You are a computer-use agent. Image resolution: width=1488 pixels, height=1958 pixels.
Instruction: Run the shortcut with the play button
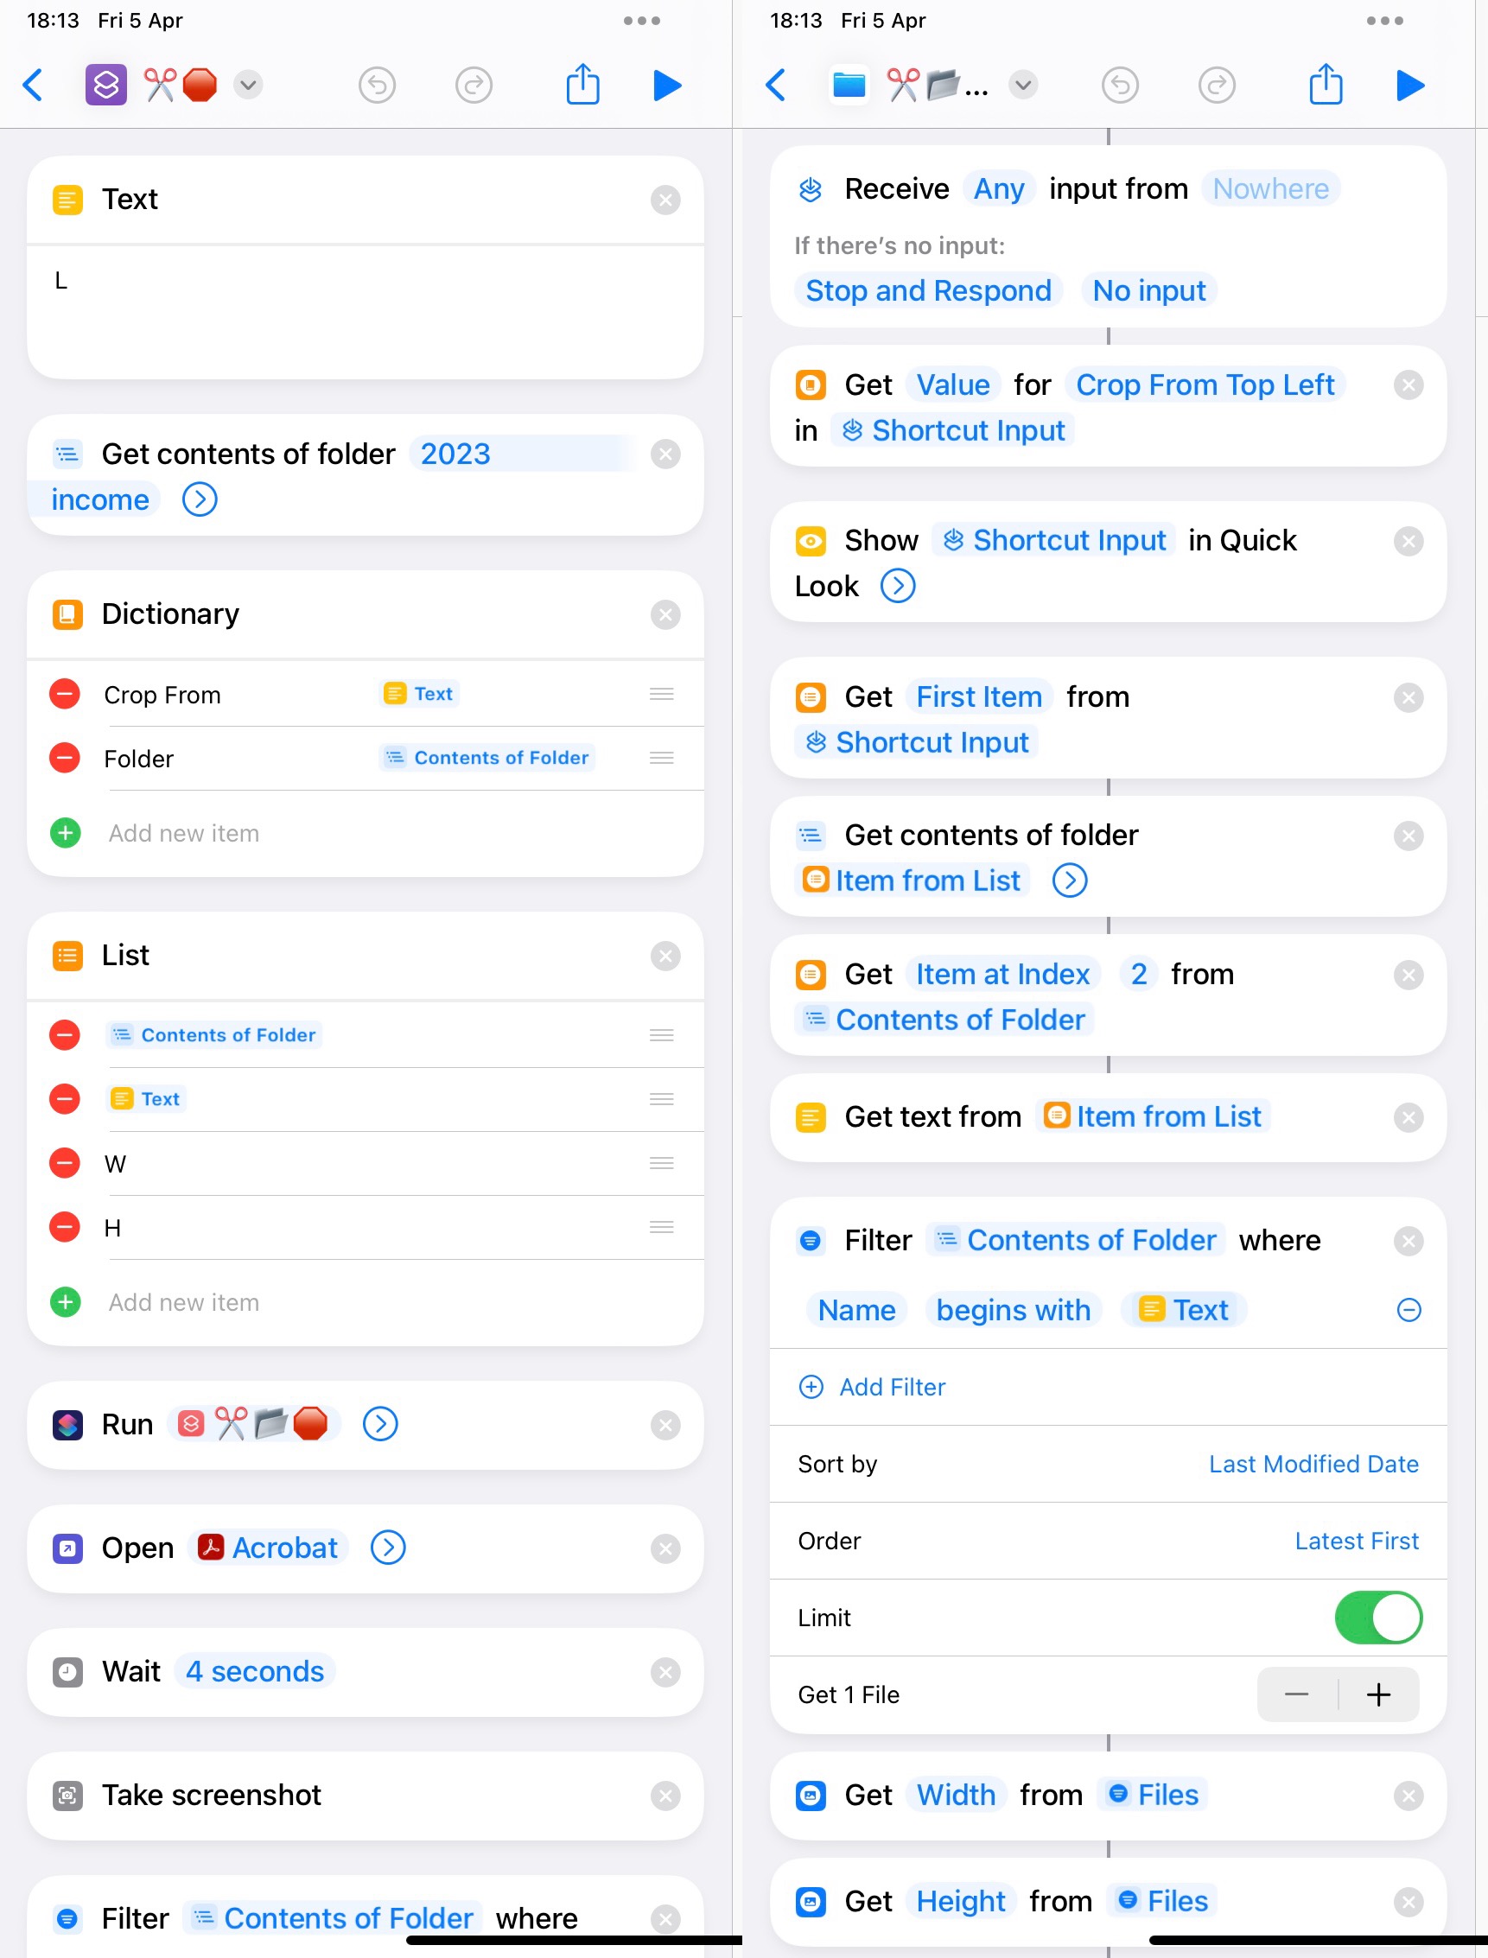[666, 85]
